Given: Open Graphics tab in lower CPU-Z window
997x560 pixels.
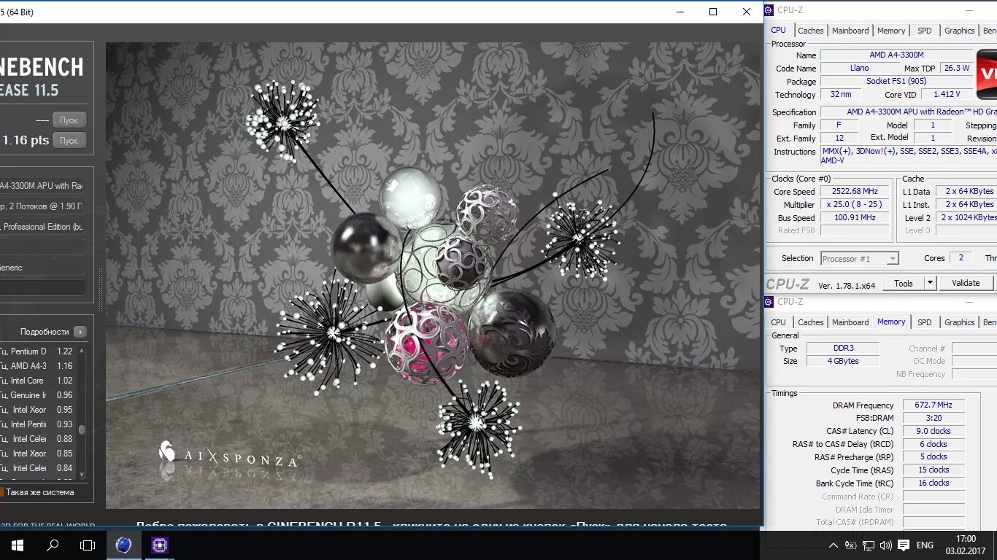Looking at the screenshot, I should [x=959, y=322].
